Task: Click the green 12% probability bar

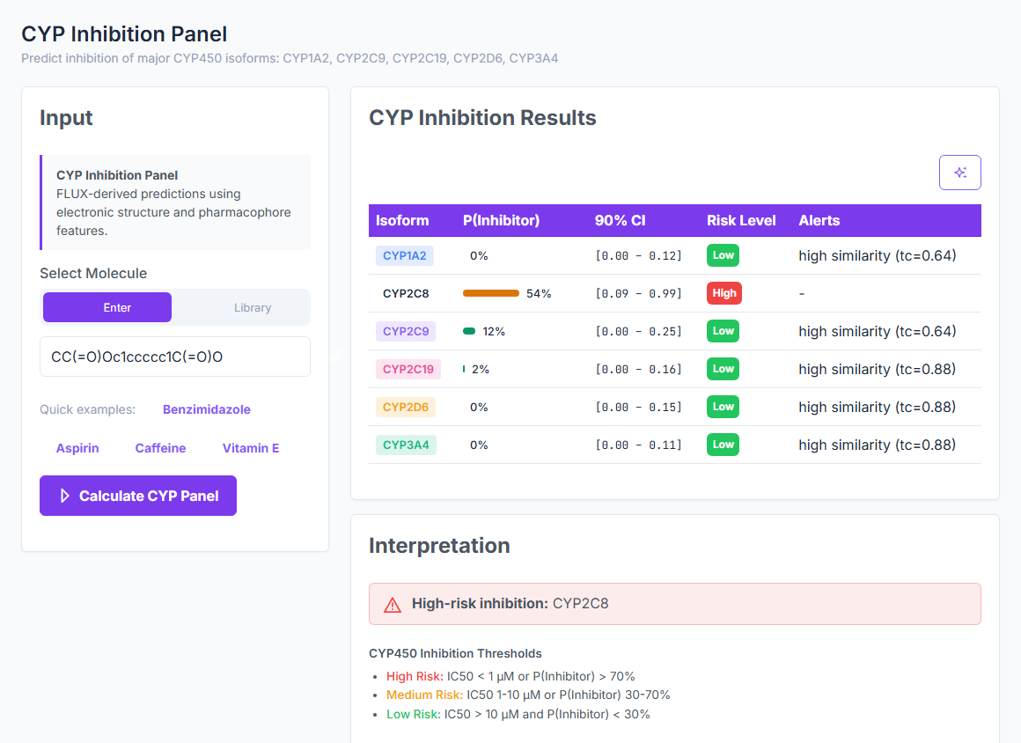Action: [469, 332]
